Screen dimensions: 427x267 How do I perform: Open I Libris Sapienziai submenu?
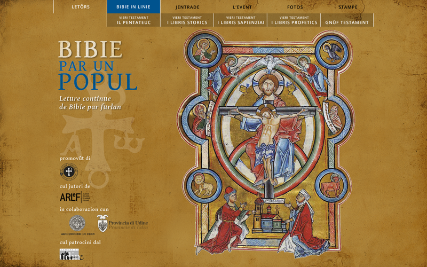point(241,20)
